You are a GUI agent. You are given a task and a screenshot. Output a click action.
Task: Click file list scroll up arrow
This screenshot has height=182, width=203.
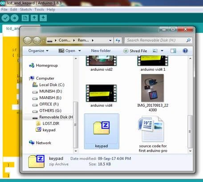pos(190,59)
